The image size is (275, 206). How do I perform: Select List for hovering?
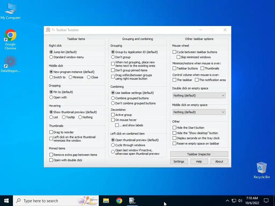coord(54,117)
